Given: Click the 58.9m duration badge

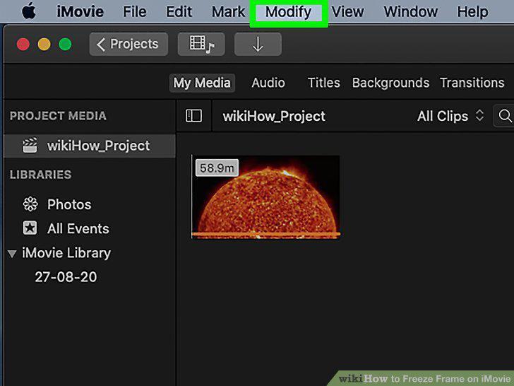Looking at the screenshot, I should (217, 168).
